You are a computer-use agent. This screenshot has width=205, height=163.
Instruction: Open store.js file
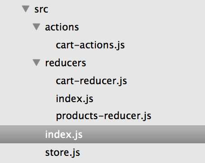(x=62, y=153)
